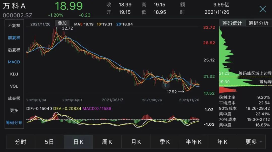Viewport: 272px width, 152px height.
Task: Click the current price 18.99 in green
Action: click(69, 6)
